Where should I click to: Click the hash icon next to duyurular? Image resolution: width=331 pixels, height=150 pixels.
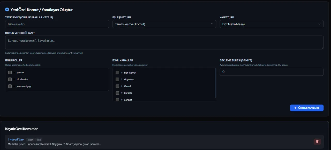(x=122, y=80)
